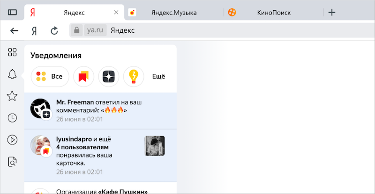
Task: Toggle the sidebar panel icon
Action: pyautogui.click(x=12, y=13)
